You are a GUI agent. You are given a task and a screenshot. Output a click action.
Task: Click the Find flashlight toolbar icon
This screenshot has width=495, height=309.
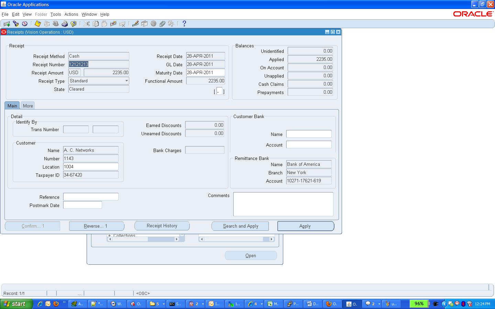(x=16, y=24)
